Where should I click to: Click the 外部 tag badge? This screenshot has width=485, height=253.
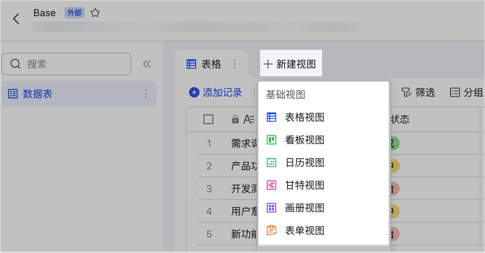74,13
